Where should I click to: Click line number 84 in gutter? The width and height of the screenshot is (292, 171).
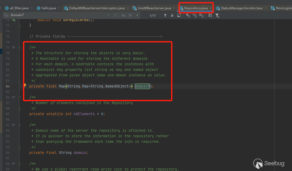[x=8, y=86]
